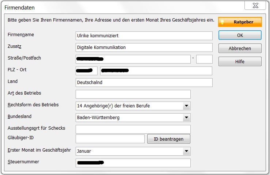Close the Firmendaten dialog
Screen dimensions: 270x175
coord(255,5)
